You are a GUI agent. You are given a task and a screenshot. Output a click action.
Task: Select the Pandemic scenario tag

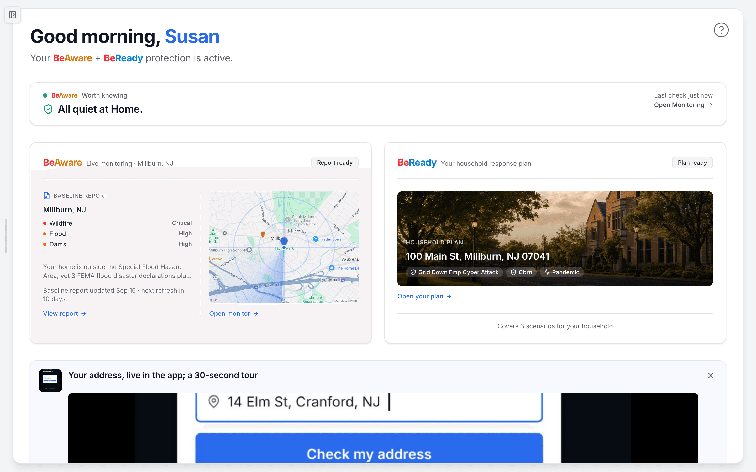pos(561,272)
